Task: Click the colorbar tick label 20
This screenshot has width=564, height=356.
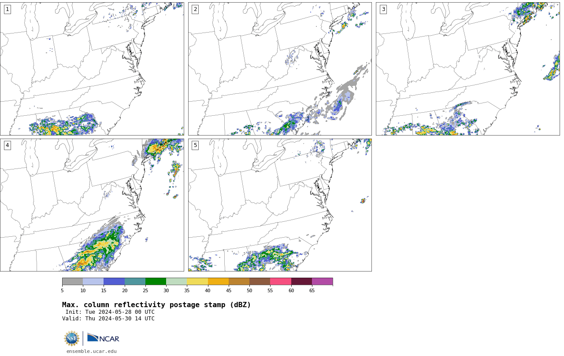Action: click(x=125, y=290)
